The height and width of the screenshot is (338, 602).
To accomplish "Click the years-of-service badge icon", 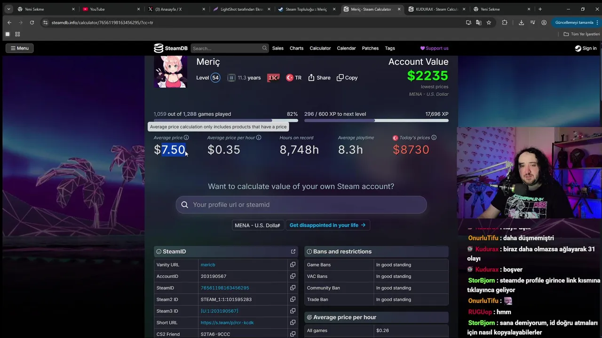I will 231,78.
